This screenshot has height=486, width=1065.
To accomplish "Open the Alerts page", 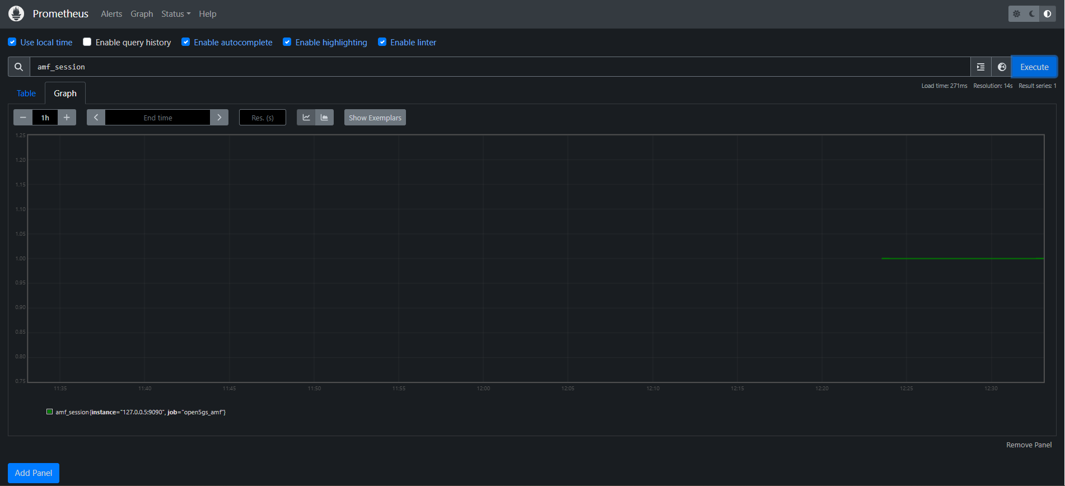I will coord(111,14).
